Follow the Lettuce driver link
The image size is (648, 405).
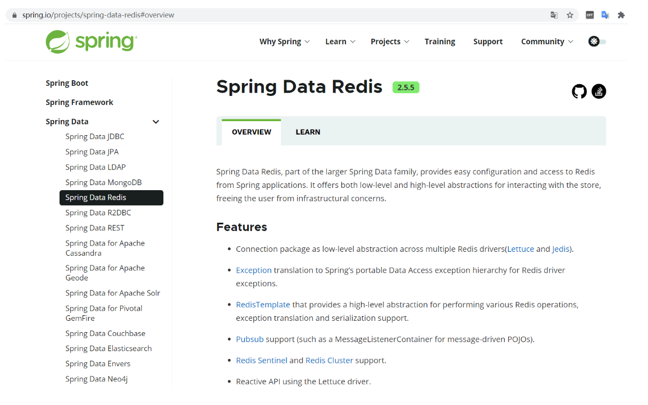521,250
